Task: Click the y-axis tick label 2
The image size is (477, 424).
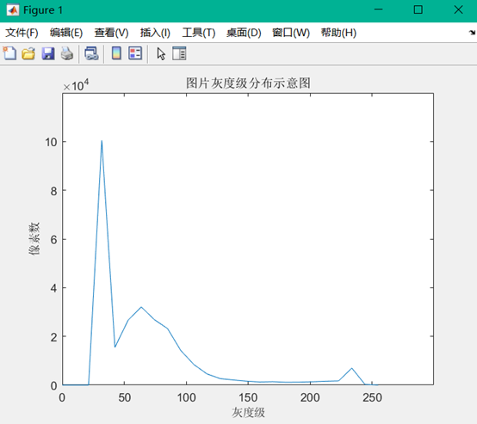Action: tap(54, 337)
